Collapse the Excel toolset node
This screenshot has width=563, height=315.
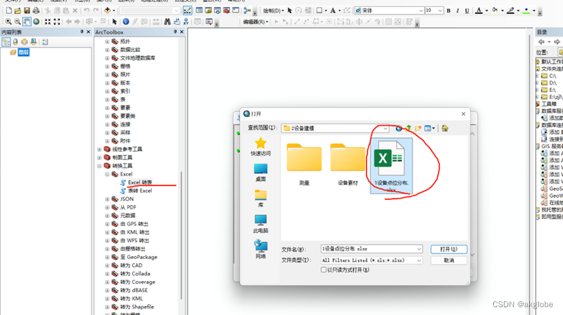coord(107,174)
